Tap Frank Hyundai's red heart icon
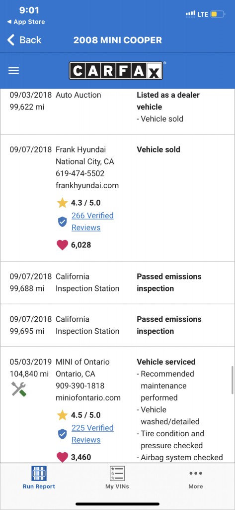 [62, 245]
